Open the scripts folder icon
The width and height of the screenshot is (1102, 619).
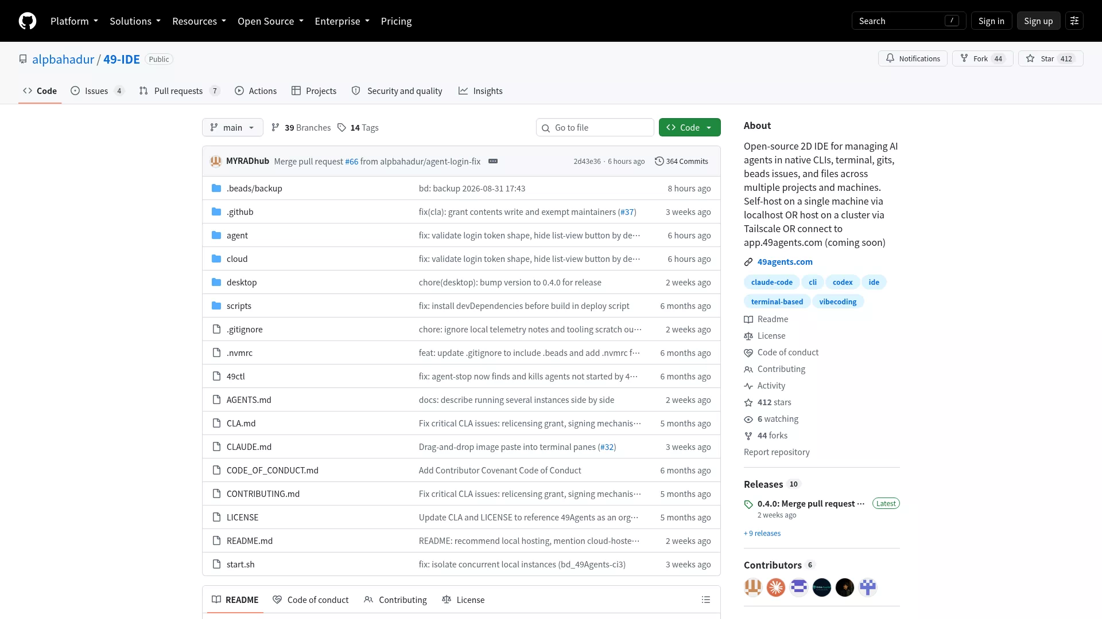tap(216, 306)
